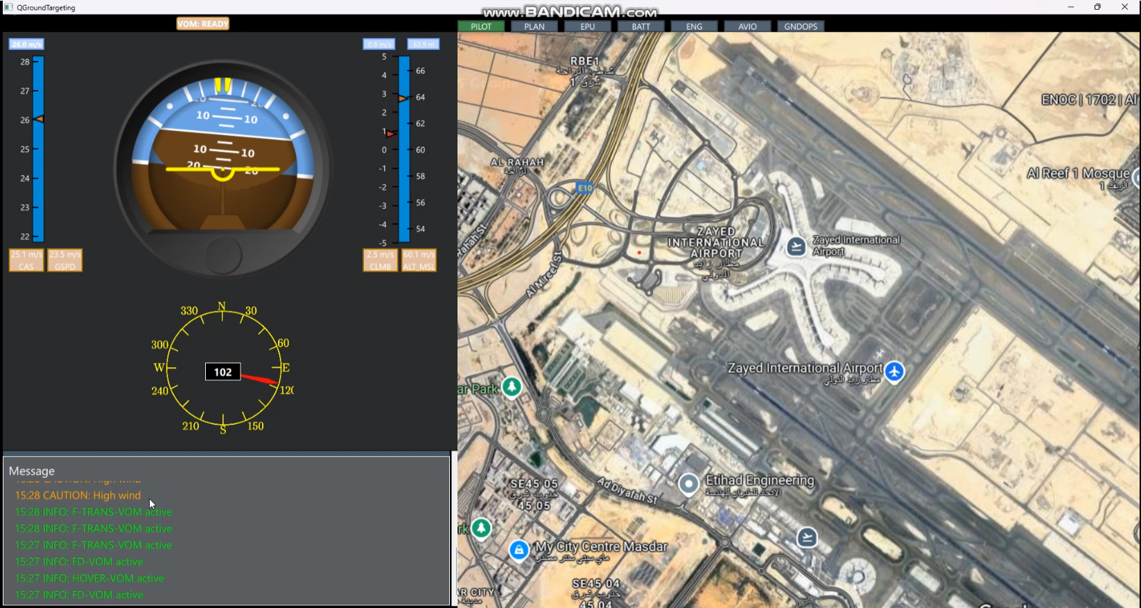Open the EPU tab
Viewport: 1141px width, 608px height.
click(x=588, y=26)
